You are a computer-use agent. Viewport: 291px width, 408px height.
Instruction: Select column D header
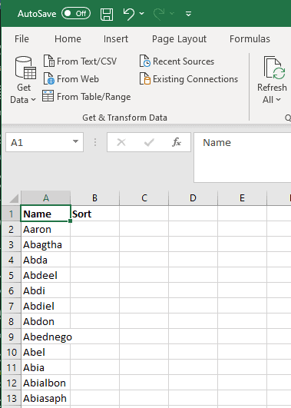click(193, 198)
